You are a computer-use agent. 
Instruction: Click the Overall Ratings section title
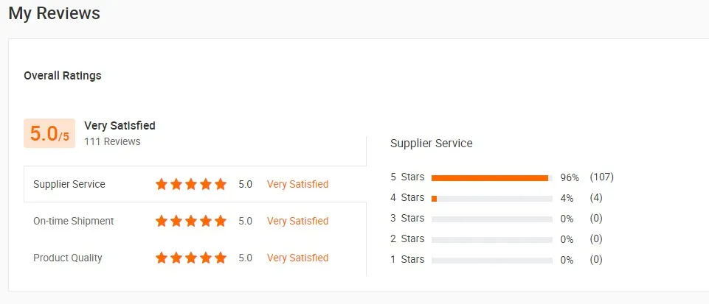point(63,75)
